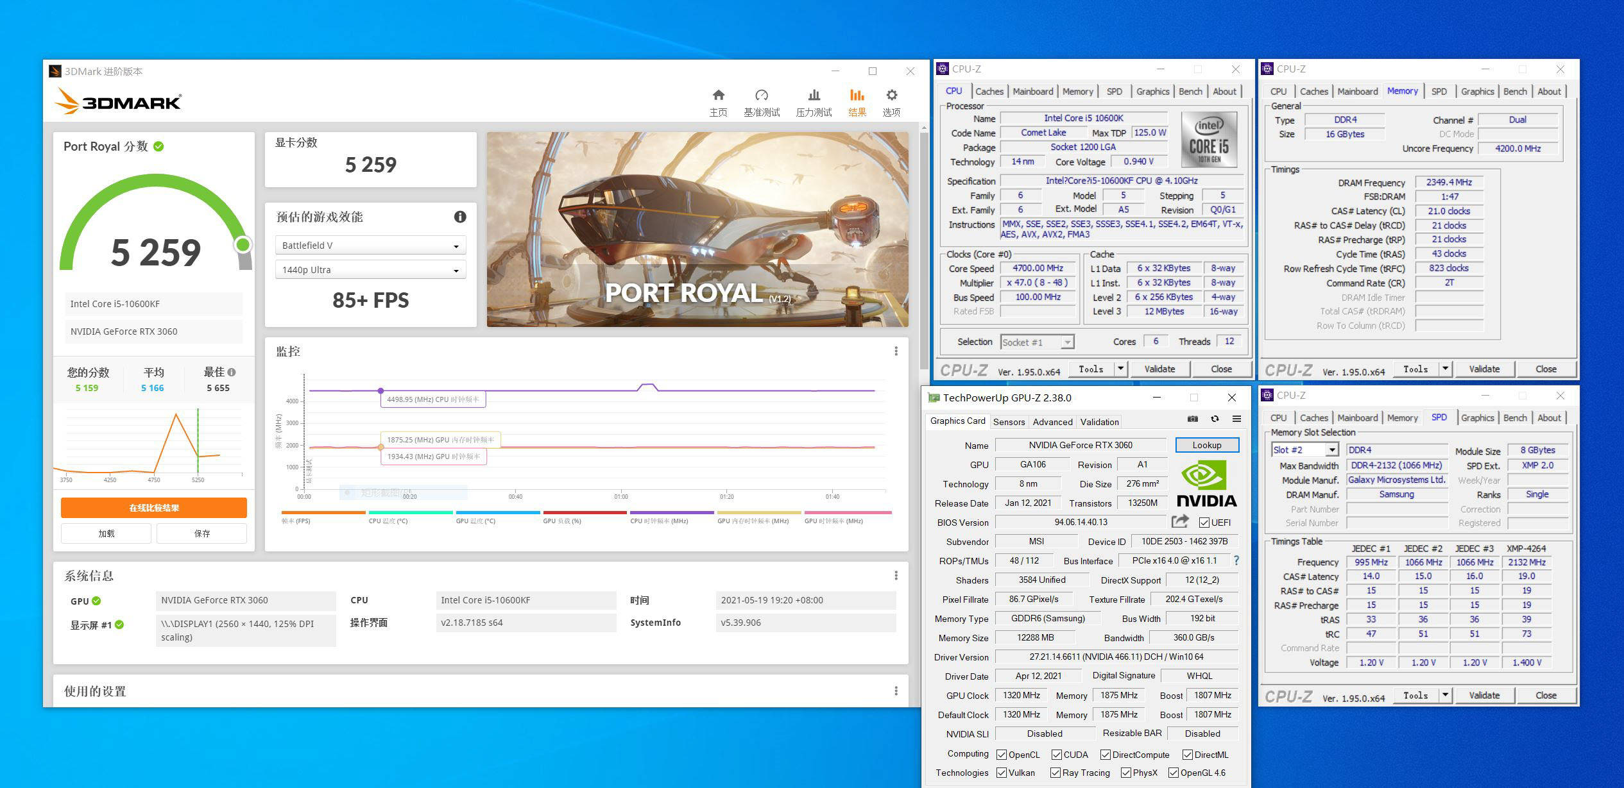
Task: Click the Bus Interface question mark icon
Action: point(1236,560)
